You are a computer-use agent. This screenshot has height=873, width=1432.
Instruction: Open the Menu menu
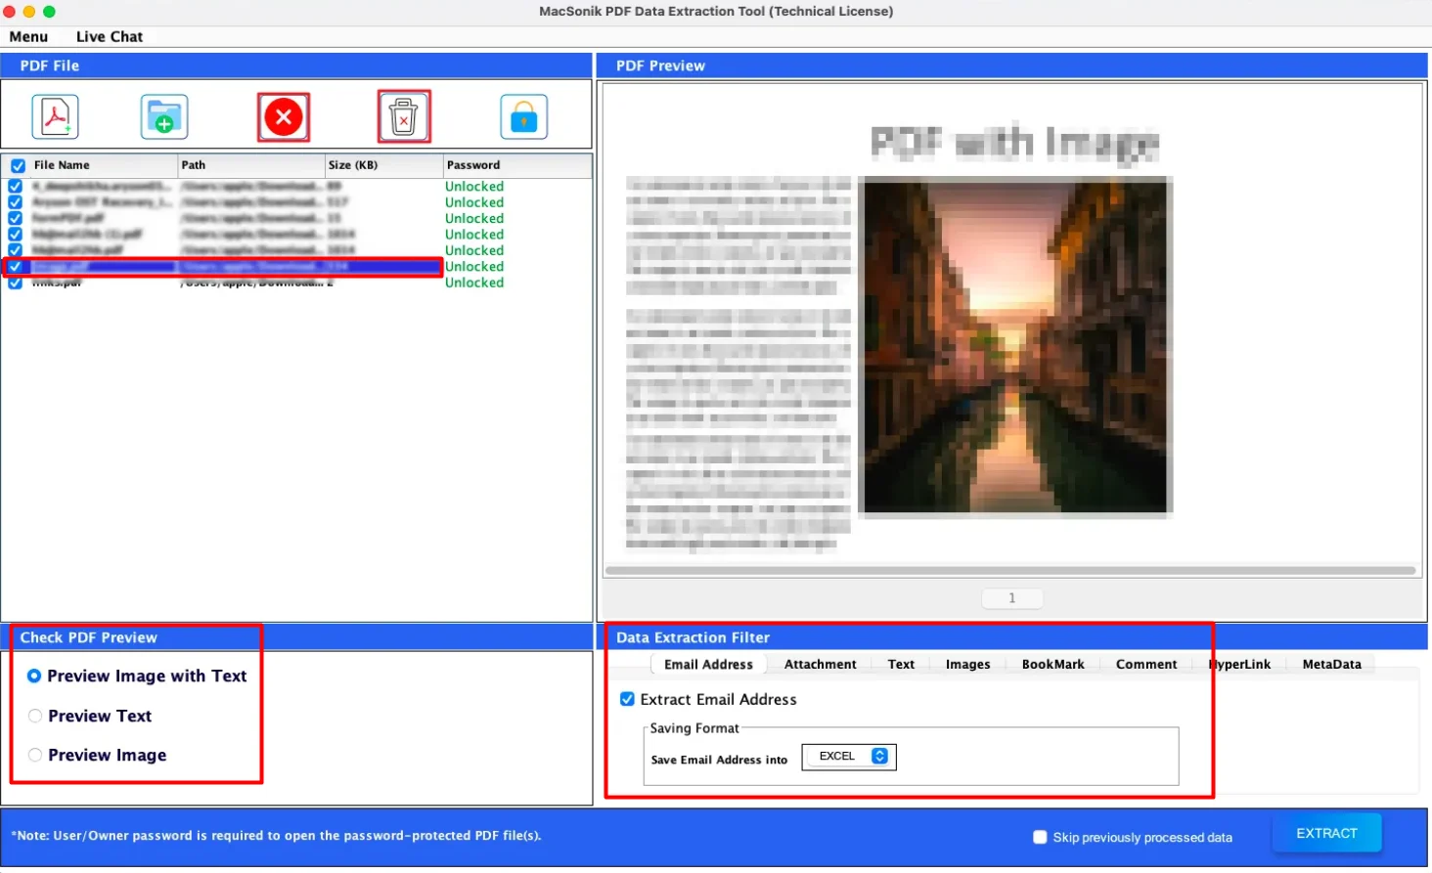28,36
